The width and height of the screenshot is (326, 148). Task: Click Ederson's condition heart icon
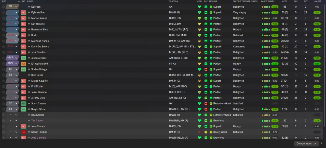click(x=199, y=7)
